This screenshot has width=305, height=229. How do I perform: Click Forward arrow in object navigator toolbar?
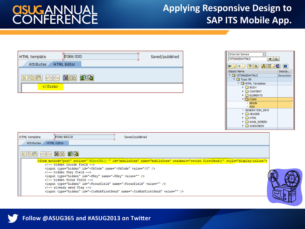239,66
